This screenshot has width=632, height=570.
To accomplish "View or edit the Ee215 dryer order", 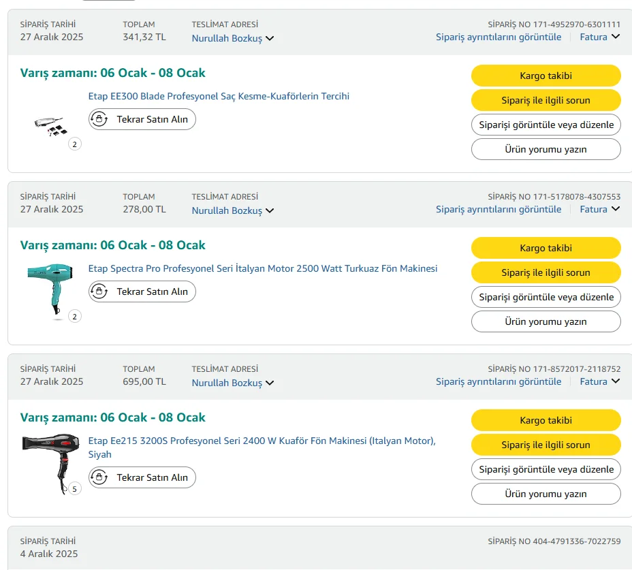I will coord(546,469).
